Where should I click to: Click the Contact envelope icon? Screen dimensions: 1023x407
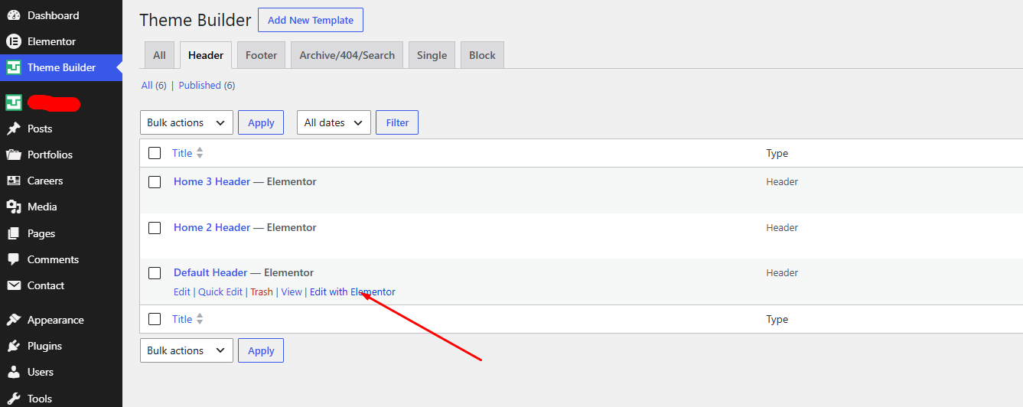[x=13, y=285]
